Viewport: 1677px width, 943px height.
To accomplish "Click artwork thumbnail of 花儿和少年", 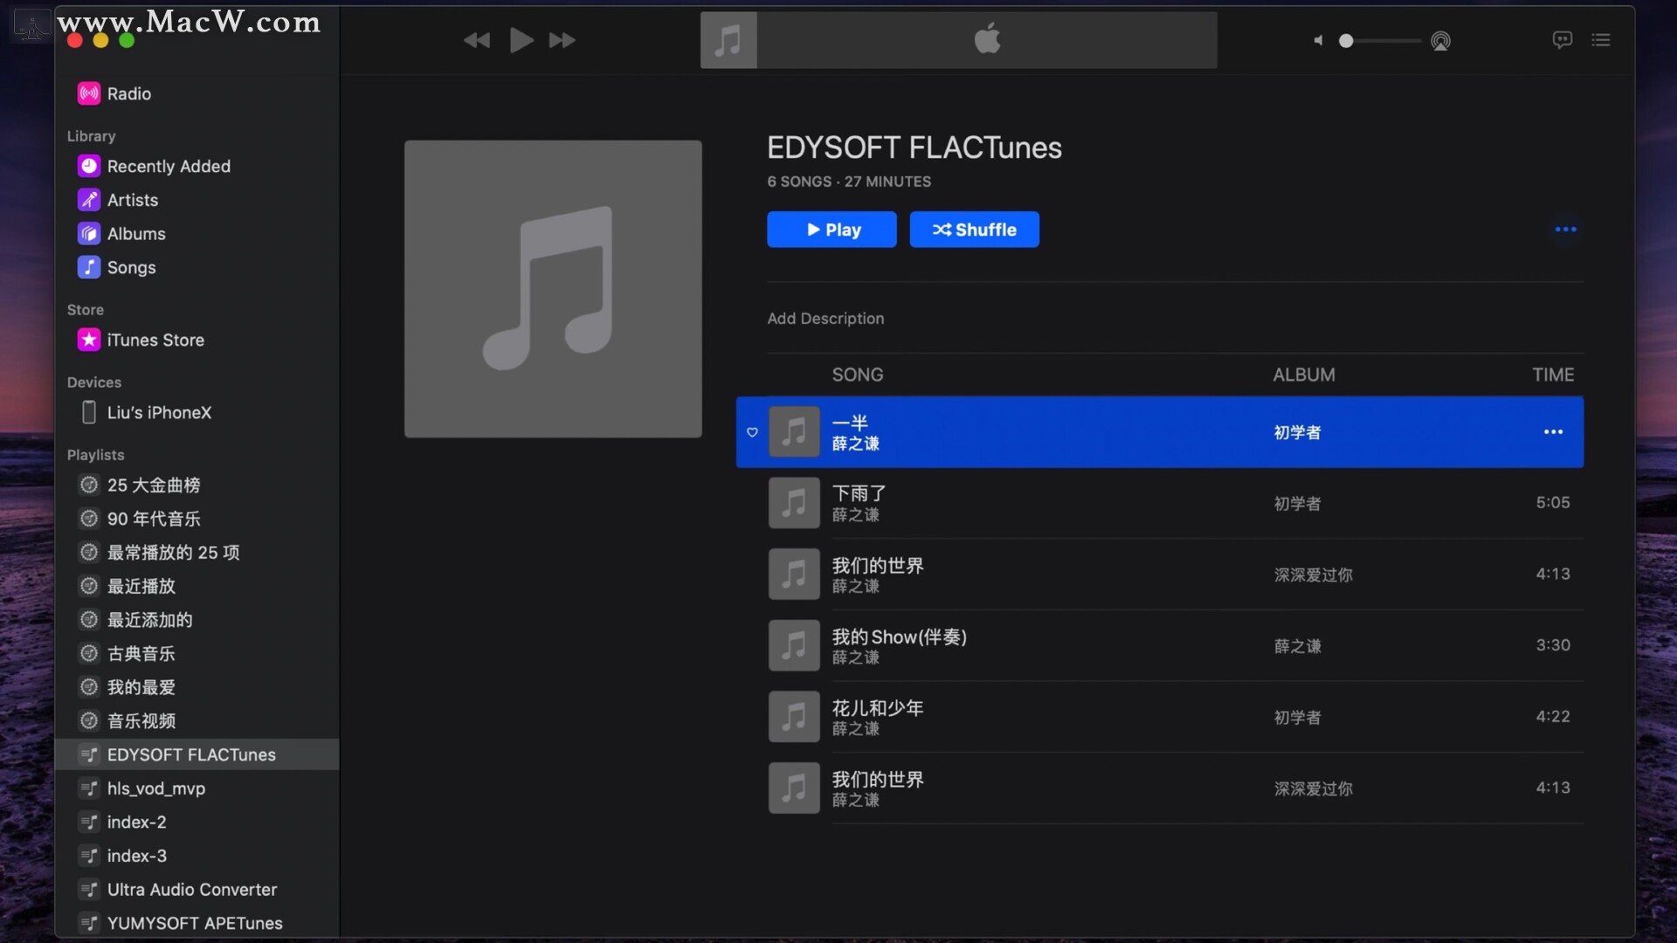I will (794, 717).
